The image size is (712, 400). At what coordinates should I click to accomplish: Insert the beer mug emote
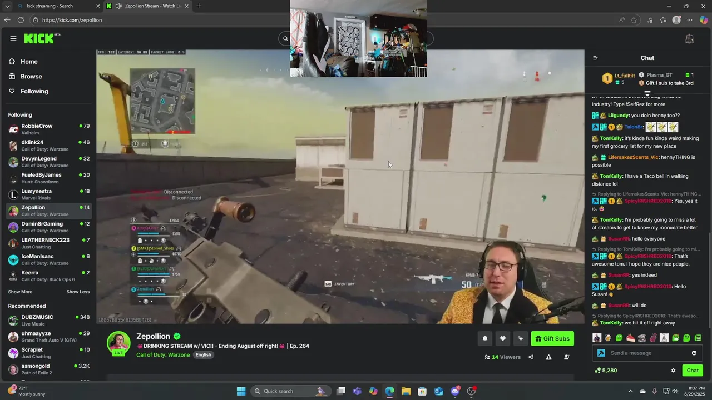608,338
